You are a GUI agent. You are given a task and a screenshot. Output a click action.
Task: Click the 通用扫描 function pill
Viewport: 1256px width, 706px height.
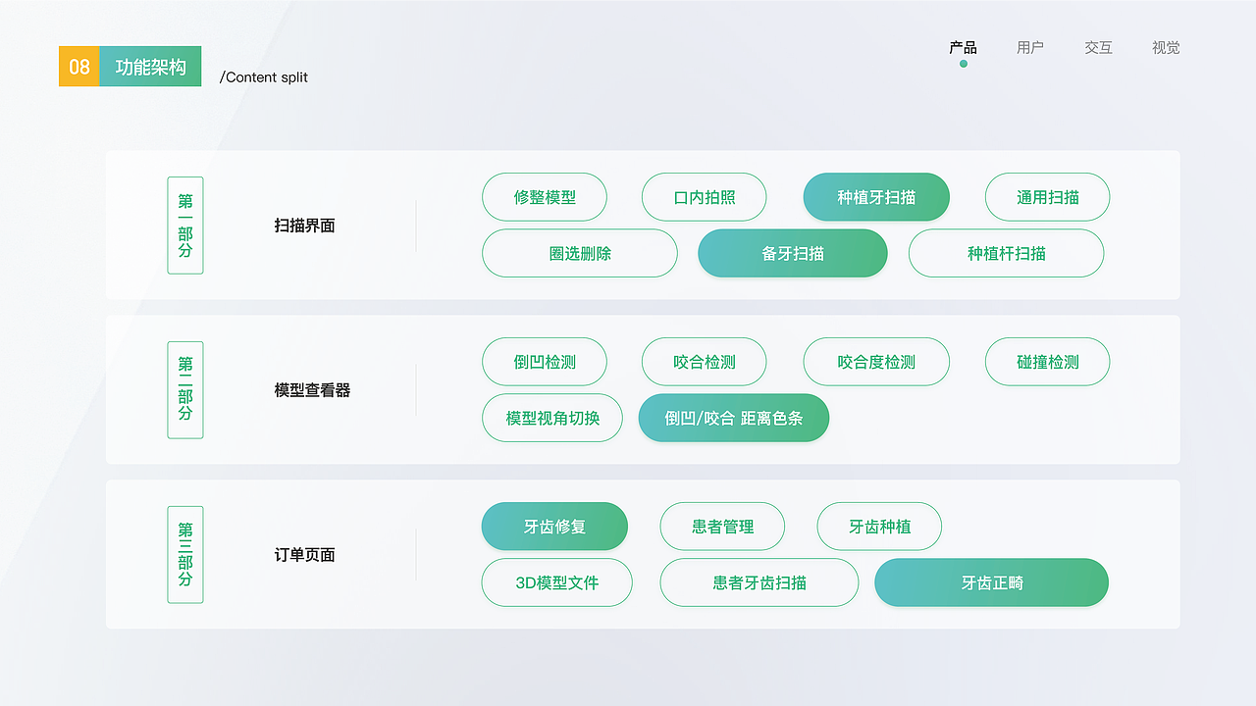tap(1047, 197)
